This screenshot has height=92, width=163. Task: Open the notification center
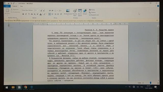coord(156,87)
